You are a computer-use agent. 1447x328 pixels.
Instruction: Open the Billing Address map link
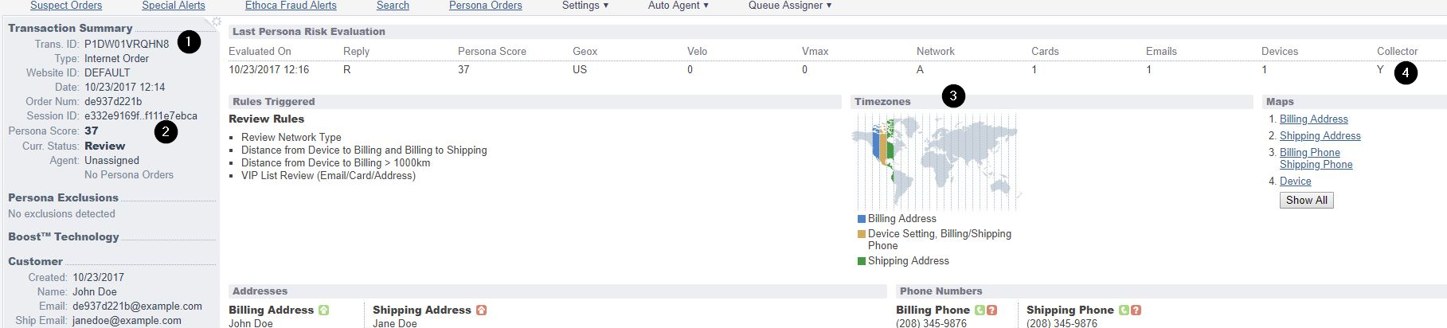point(1314,119)
